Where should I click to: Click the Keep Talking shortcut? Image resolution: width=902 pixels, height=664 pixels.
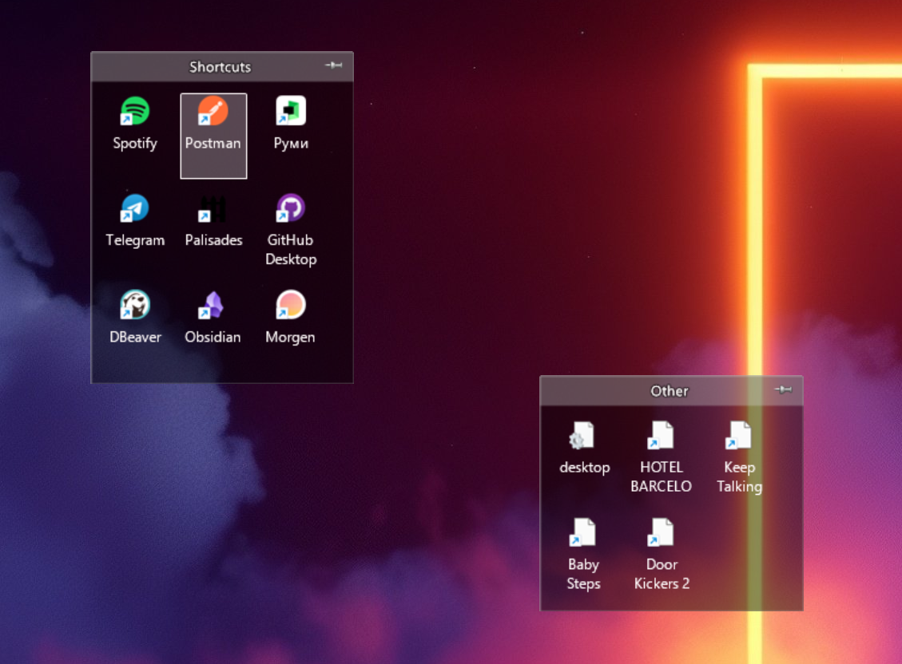coord(739,437)
